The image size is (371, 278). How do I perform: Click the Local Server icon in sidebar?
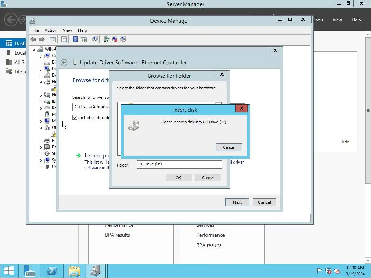(x=9, y=53)
